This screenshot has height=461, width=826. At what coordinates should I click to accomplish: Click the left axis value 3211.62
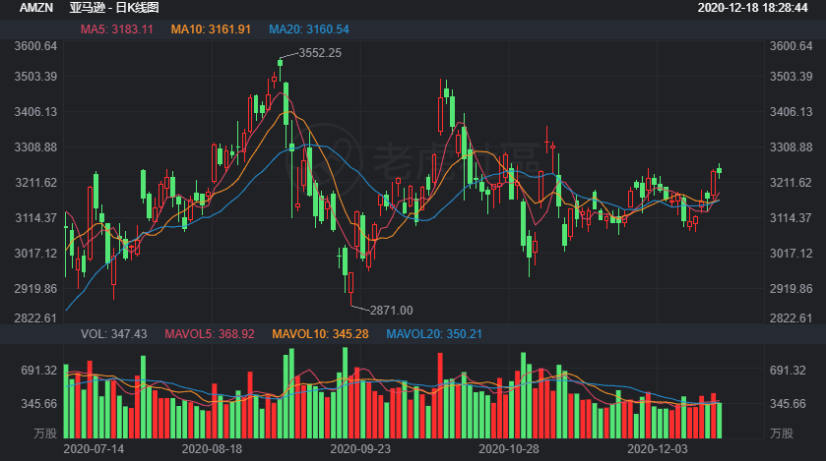point(35,183)
